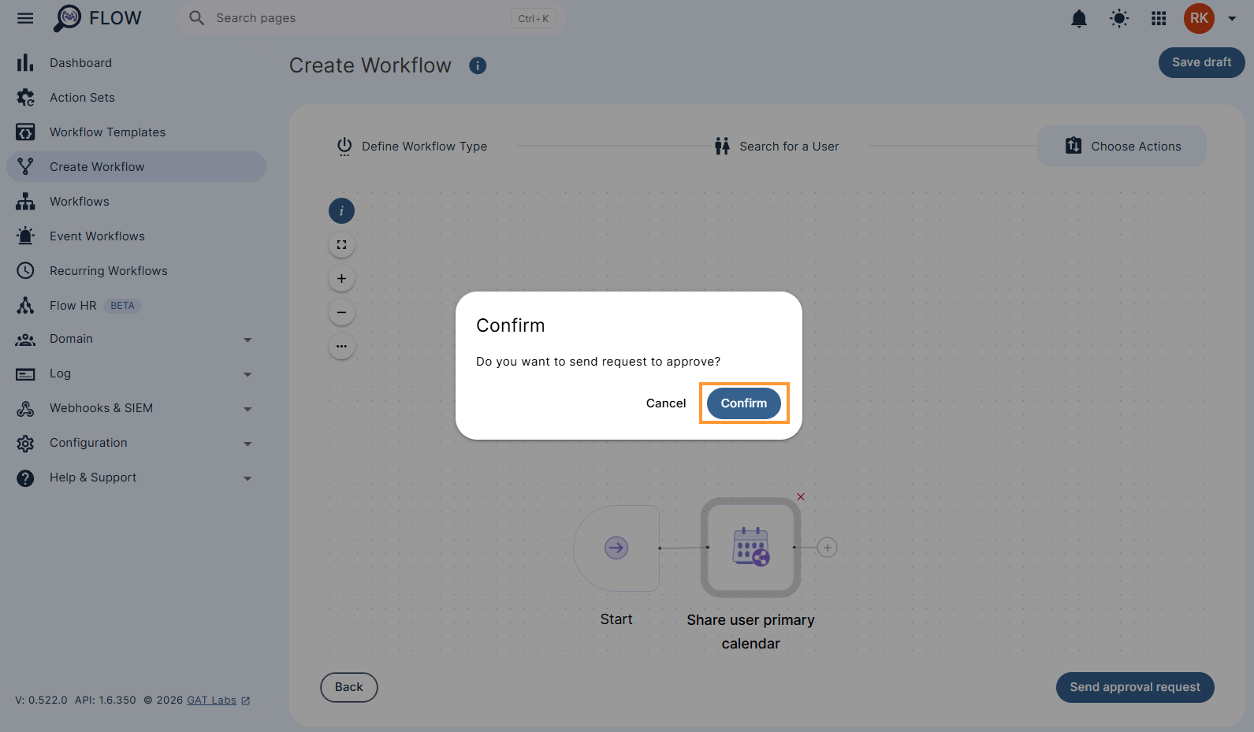This screenshot has height=732, width=1254.
Task: Focus the Search pages field
Action: [370, 18]
